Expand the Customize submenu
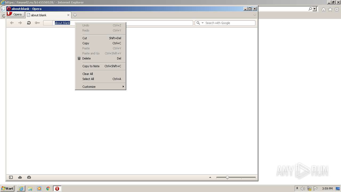 (100, 87)
